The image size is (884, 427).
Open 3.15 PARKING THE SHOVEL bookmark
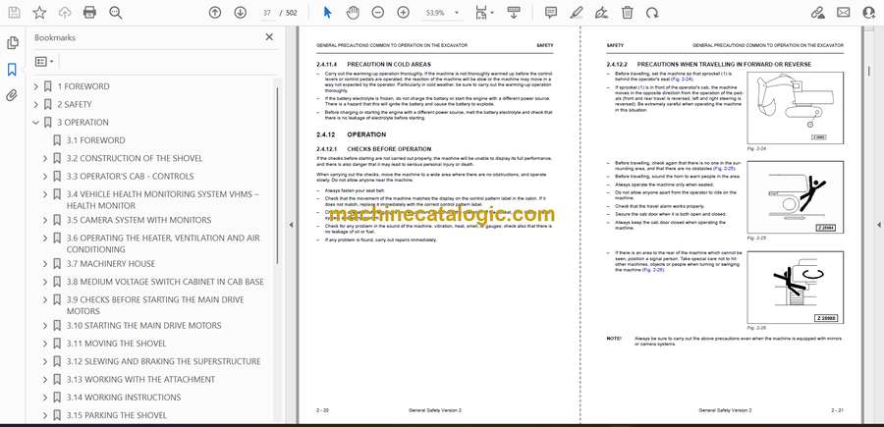point(117,415)
